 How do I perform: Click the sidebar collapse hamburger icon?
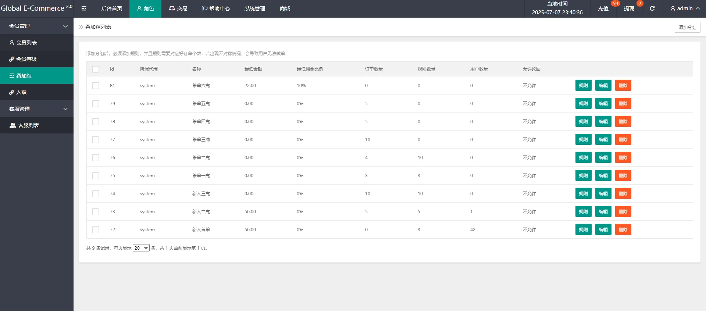(84, 8)
